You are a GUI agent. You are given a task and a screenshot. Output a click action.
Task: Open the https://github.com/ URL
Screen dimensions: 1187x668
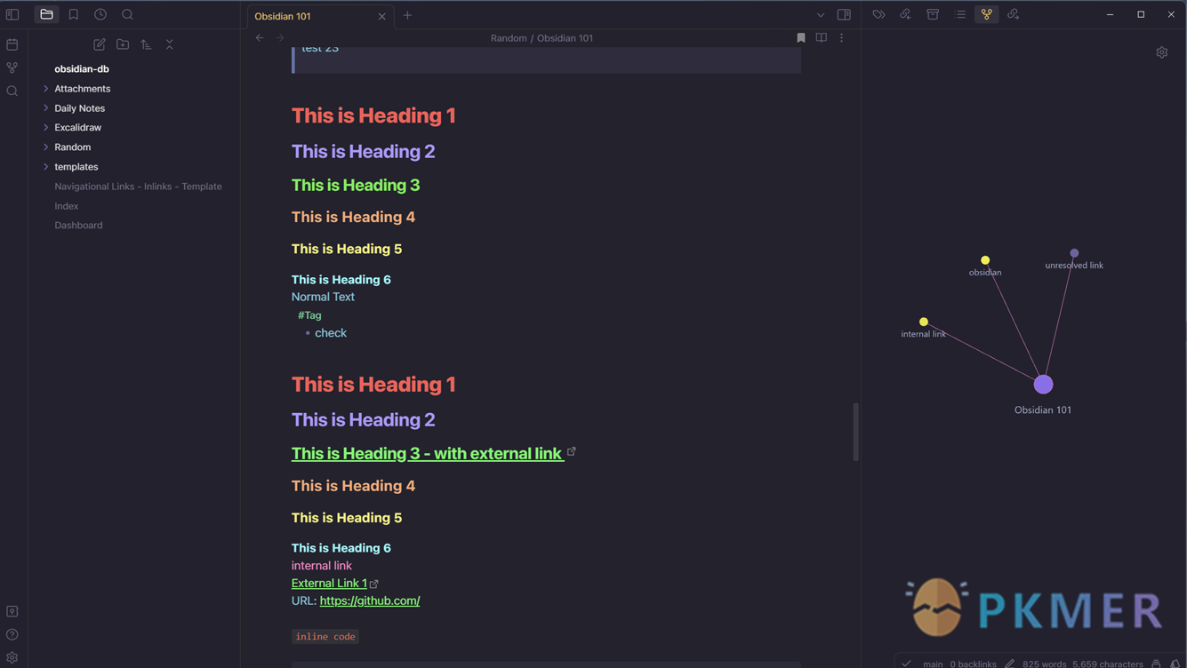[370, 601]
